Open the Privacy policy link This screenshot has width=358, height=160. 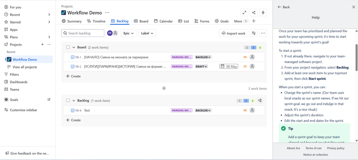[336, 148]
